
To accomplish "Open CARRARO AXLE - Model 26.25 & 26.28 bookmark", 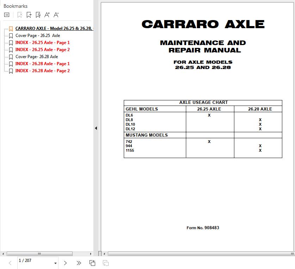I will point(54,29).
